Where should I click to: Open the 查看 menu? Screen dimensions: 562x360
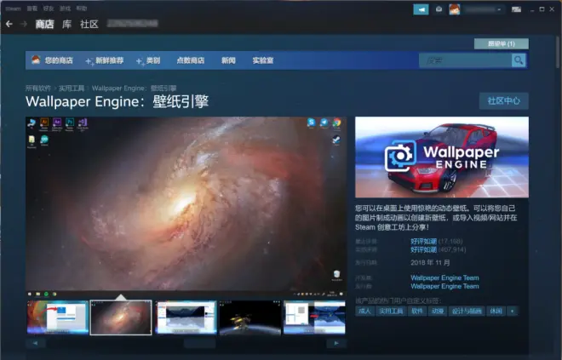pyautogui.click(x=32, y=9)
